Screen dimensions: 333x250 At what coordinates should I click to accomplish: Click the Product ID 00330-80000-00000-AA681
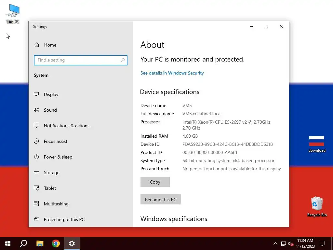coord(210,152)
